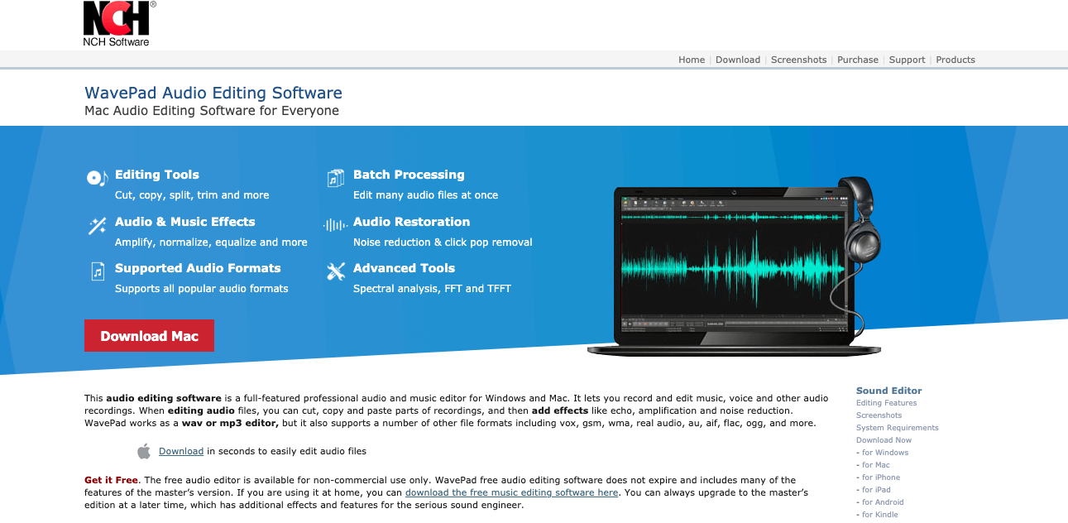Click the Advanced Tools wrench icon
The height and width of the screenshot is (523, 1068).
[335, 271]
